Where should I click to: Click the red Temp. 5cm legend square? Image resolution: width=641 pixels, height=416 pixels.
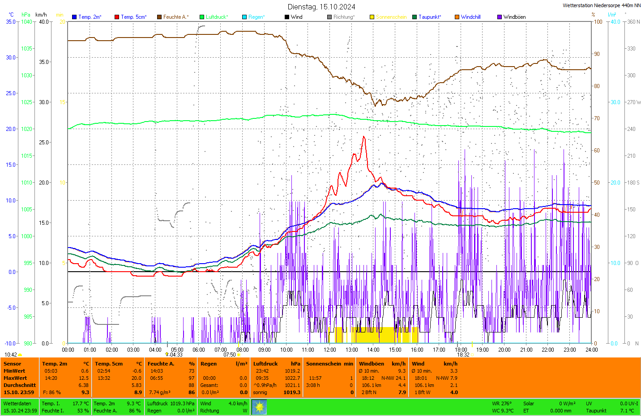point(117,17)
